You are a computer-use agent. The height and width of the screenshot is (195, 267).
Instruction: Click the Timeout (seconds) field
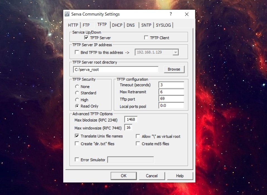(x=171, y=85)
